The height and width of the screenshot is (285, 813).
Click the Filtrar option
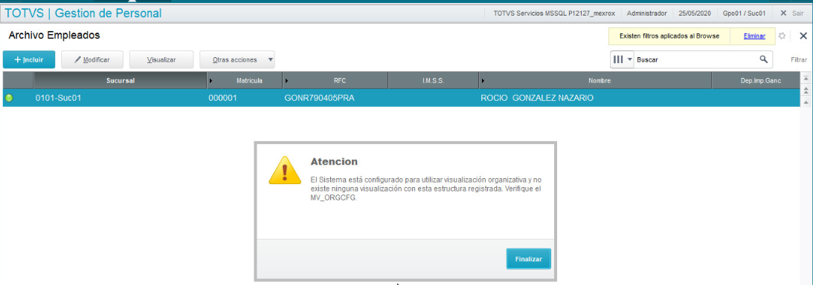pos(799,60)
